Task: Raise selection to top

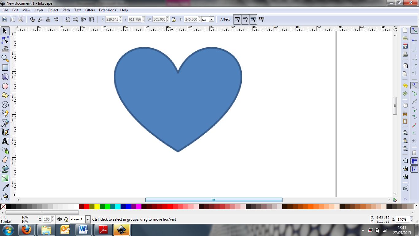Action: click(92, 19)
